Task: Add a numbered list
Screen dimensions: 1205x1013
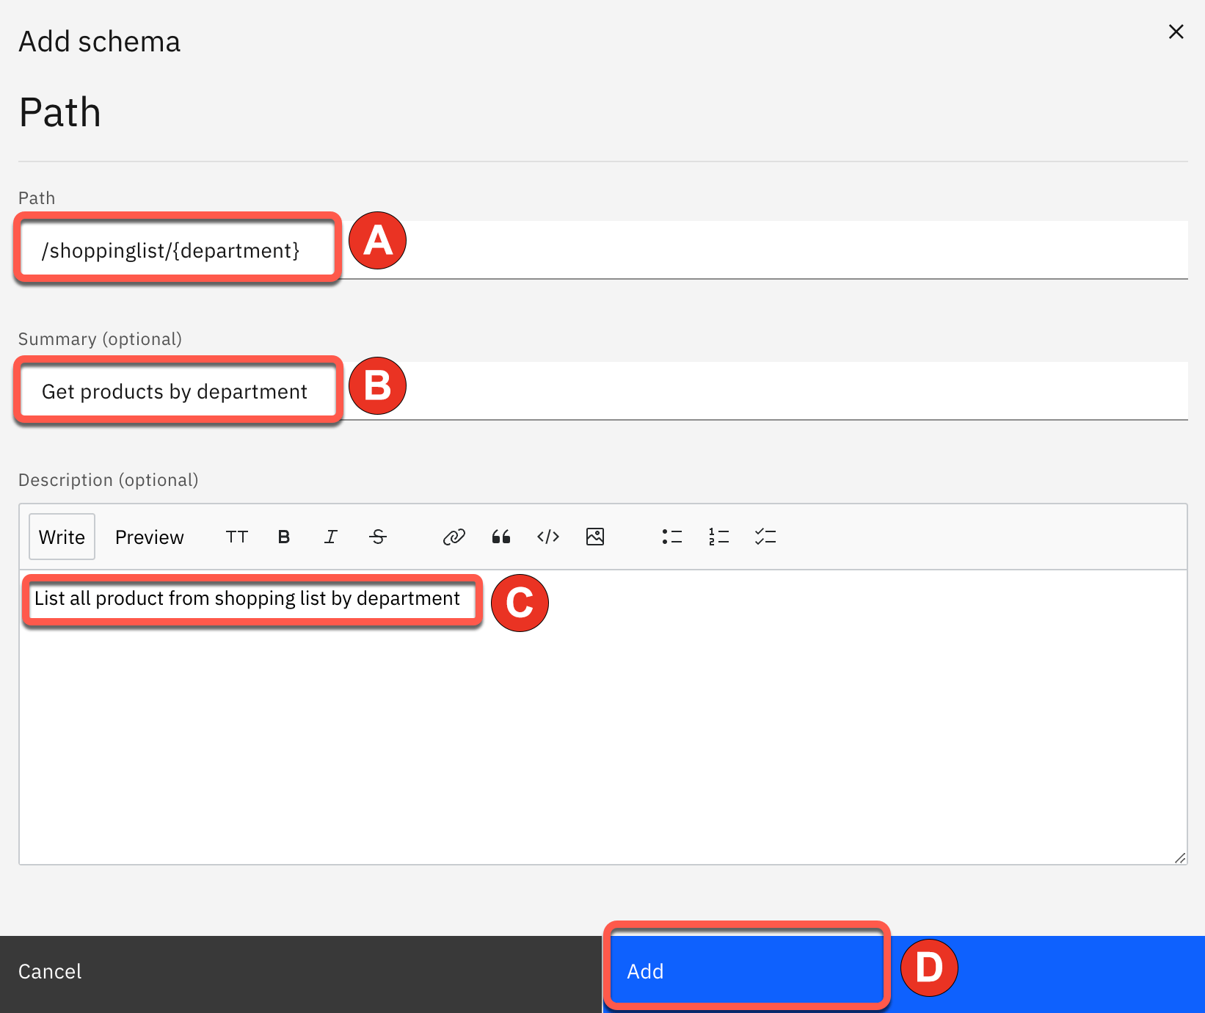Action: (718, 537)
